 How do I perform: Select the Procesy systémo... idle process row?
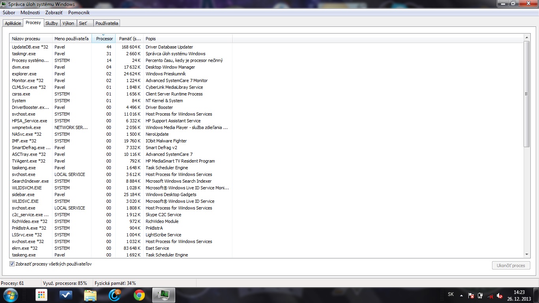tap(121, 60)
